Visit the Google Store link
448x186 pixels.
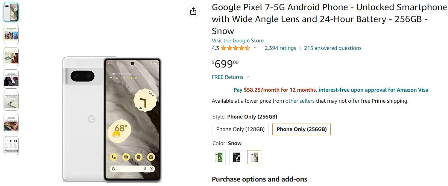pos(238,41)
